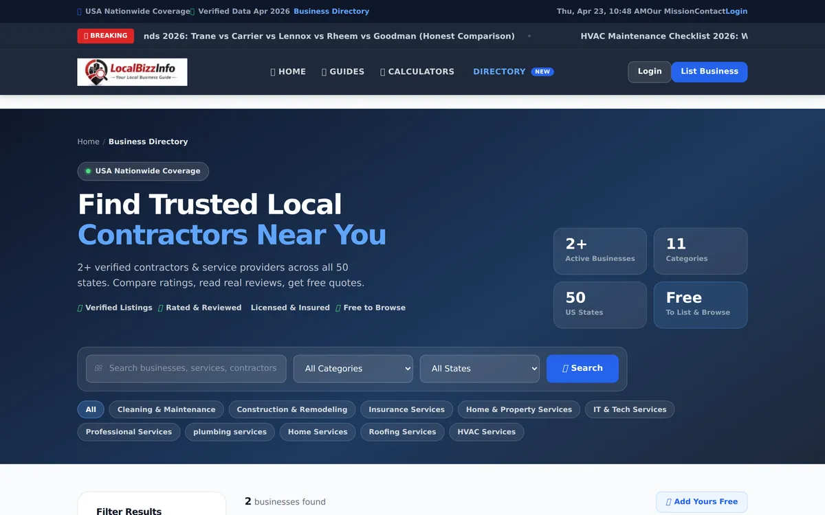Click the checkmark icon beside Verified Data Apr 2026
This screenshot has height=515, width=825.
point(191,11)
